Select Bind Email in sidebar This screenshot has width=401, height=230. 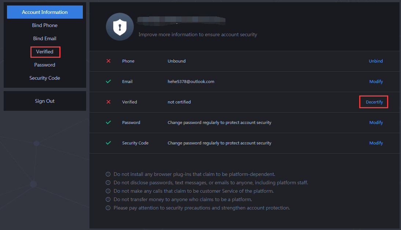45,38
